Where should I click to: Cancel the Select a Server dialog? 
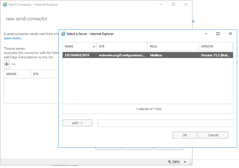coord(213,135)
